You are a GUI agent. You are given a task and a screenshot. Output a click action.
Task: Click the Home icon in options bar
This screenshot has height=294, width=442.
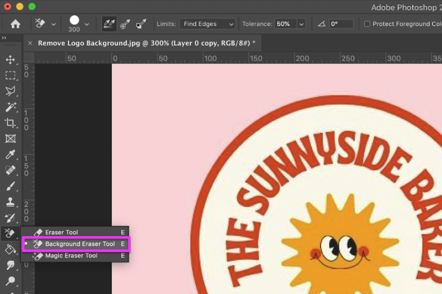click(15, 24)
